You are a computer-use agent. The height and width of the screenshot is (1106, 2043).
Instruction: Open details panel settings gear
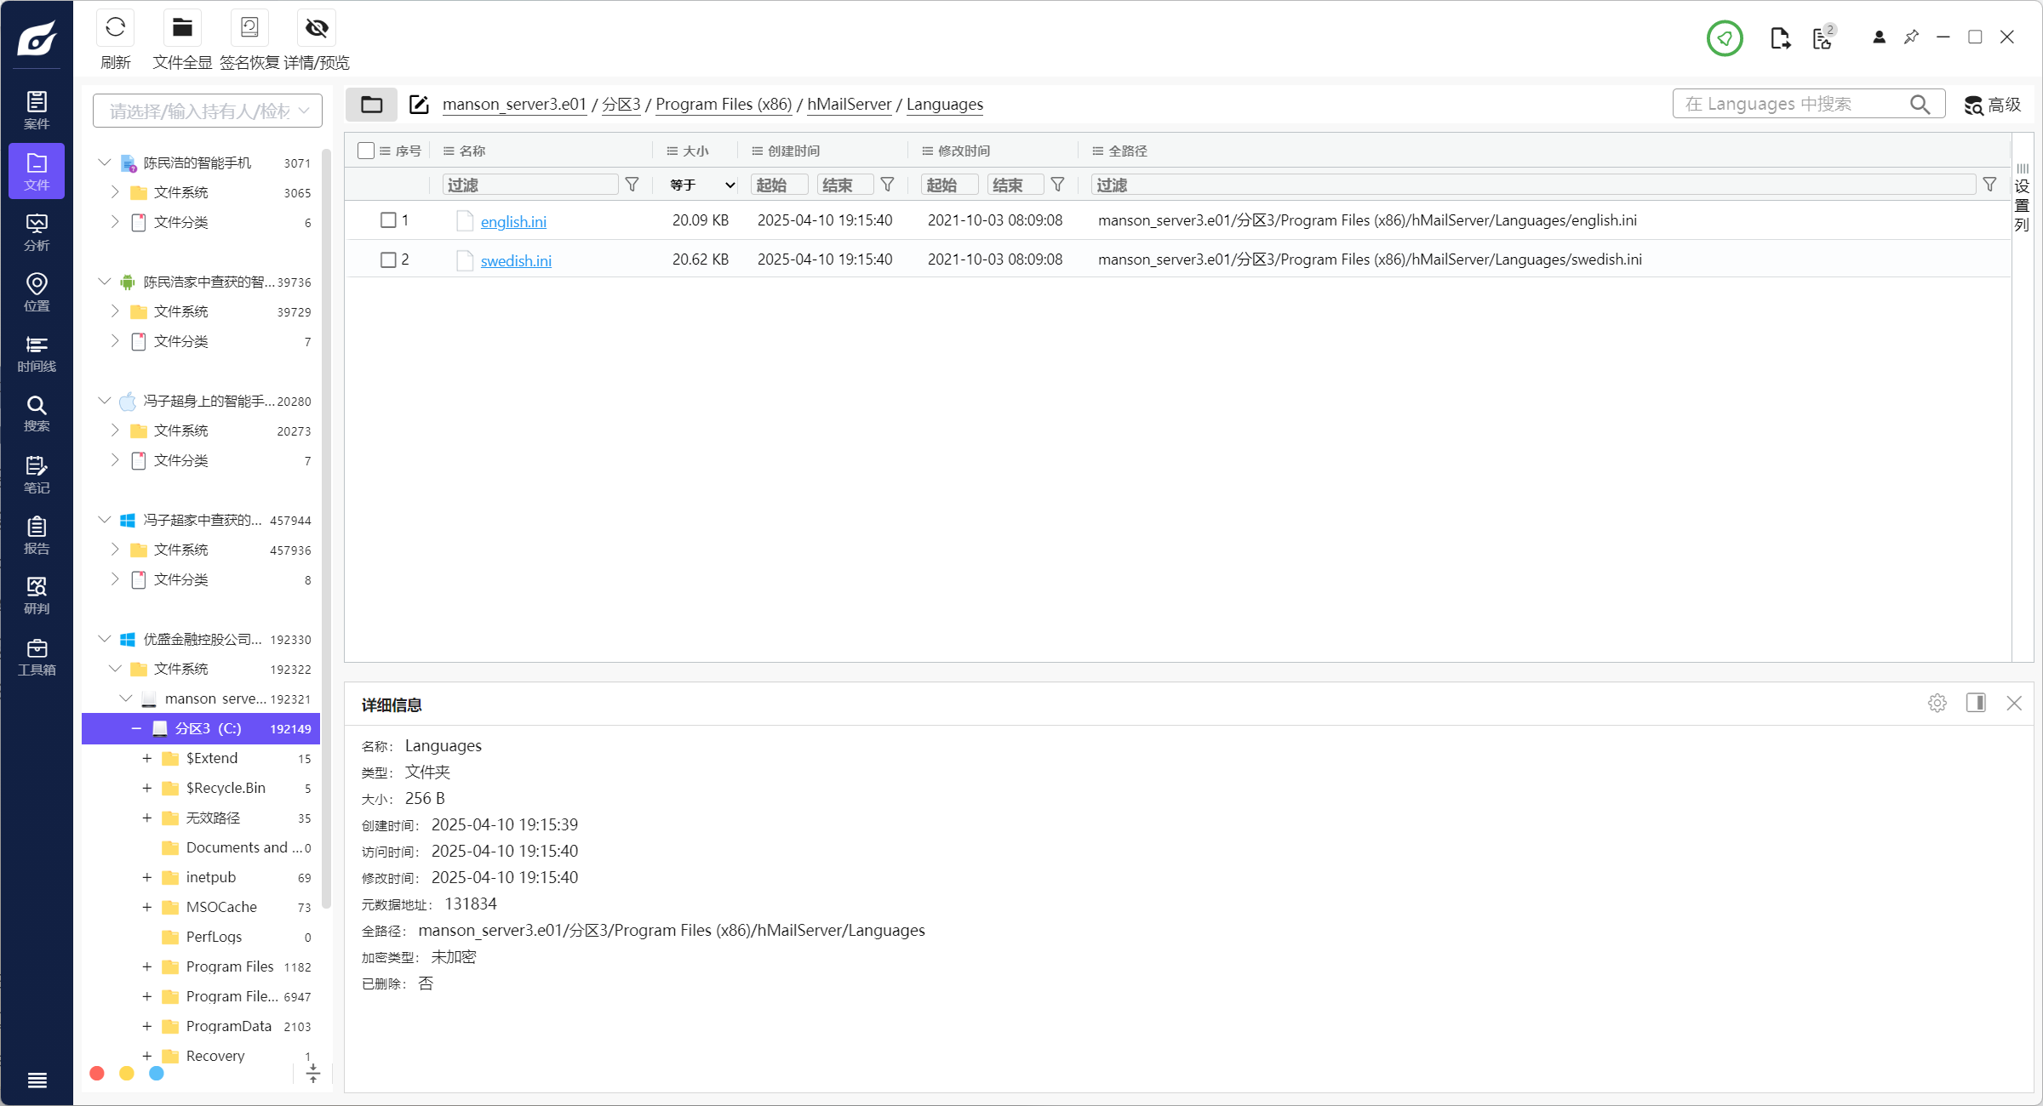(1937, 703)
